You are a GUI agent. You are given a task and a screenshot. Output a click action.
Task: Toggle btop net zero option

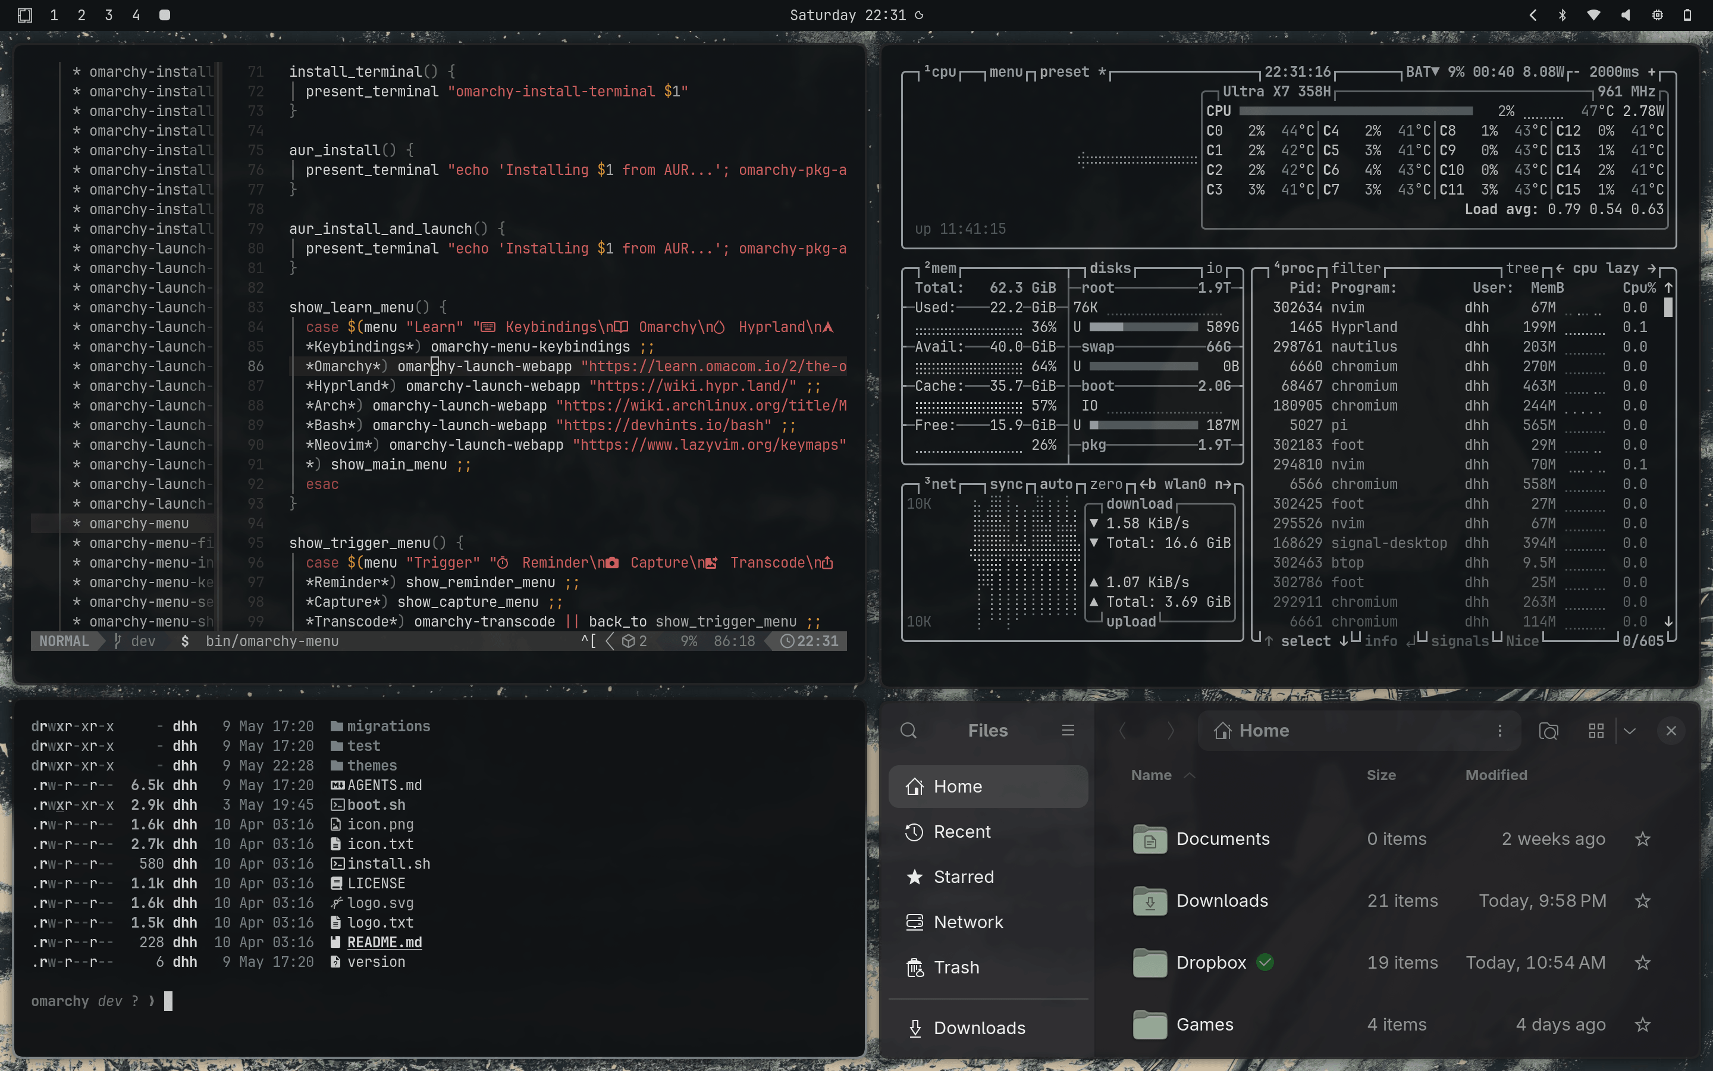coord(1106,484)
